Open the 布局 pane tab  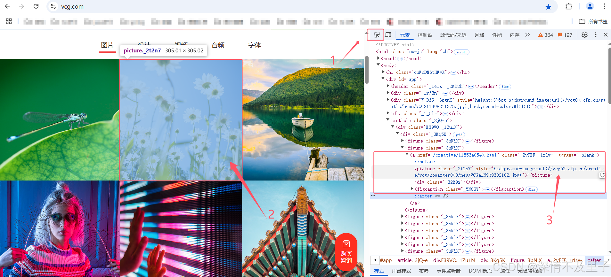[x=424, y=271]
